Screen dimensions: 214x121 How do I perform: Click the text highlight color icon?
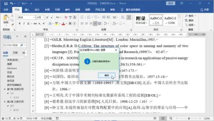[57, 23]
